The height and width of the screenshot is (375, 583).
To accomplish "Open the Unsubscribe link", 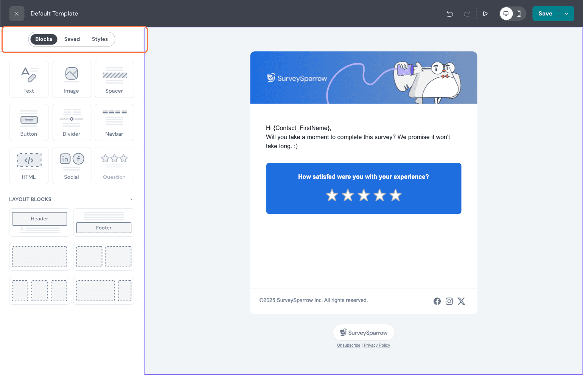I will tap(348, 345).
